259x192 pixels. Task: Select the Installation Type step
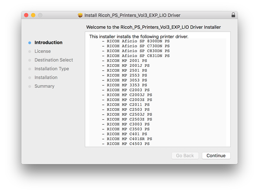click(x=52, y=69)
